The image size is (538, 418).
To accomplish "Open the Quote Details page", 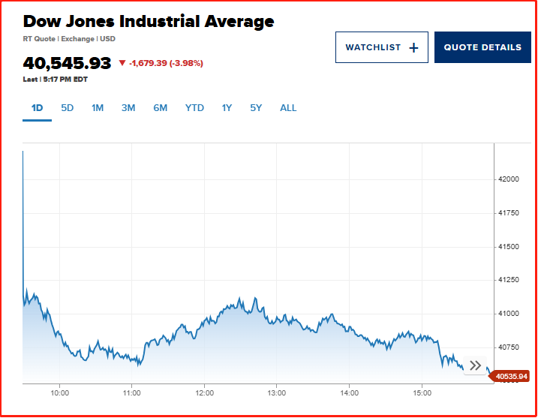I will pos(482,47).
